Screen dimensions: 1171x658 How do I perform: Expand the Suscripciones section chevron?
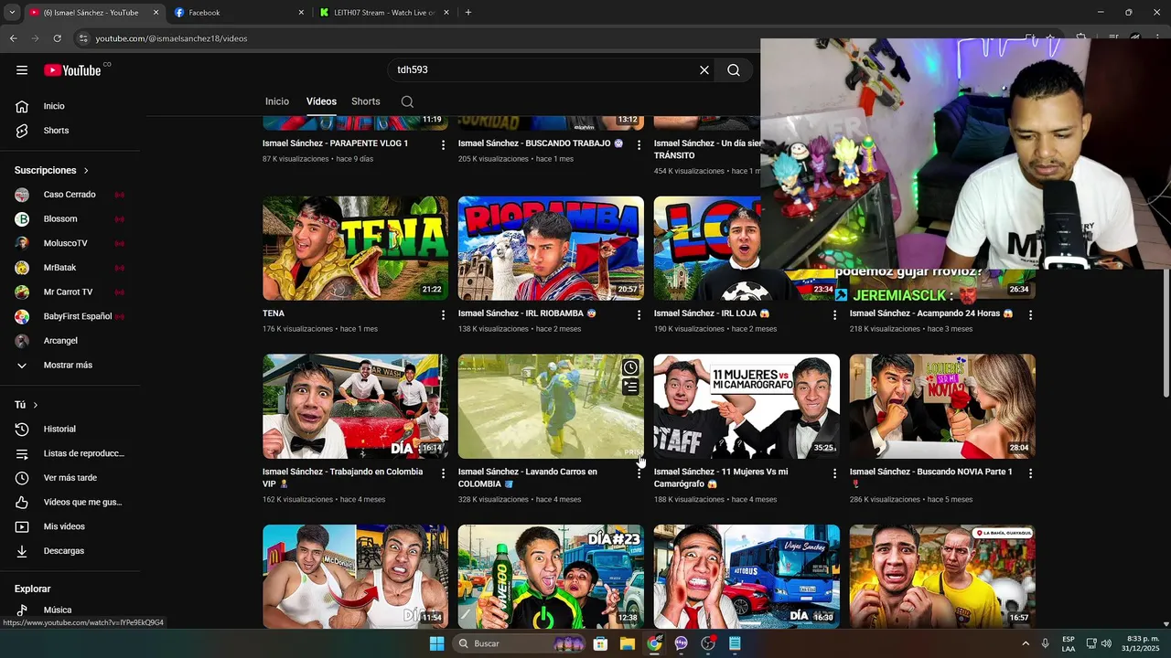pos(87,171)
